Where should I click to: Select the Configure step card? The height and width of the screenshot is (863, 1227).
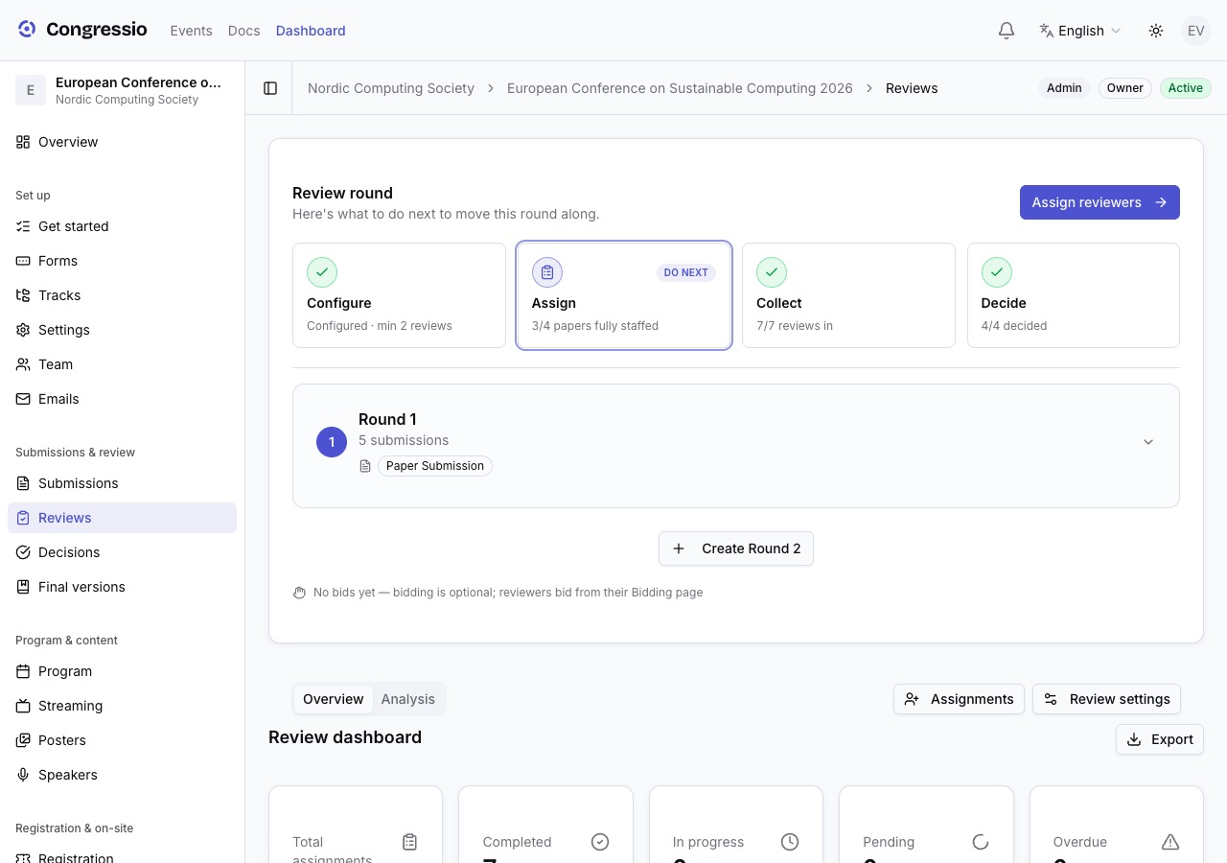click(x=399, y=295)
